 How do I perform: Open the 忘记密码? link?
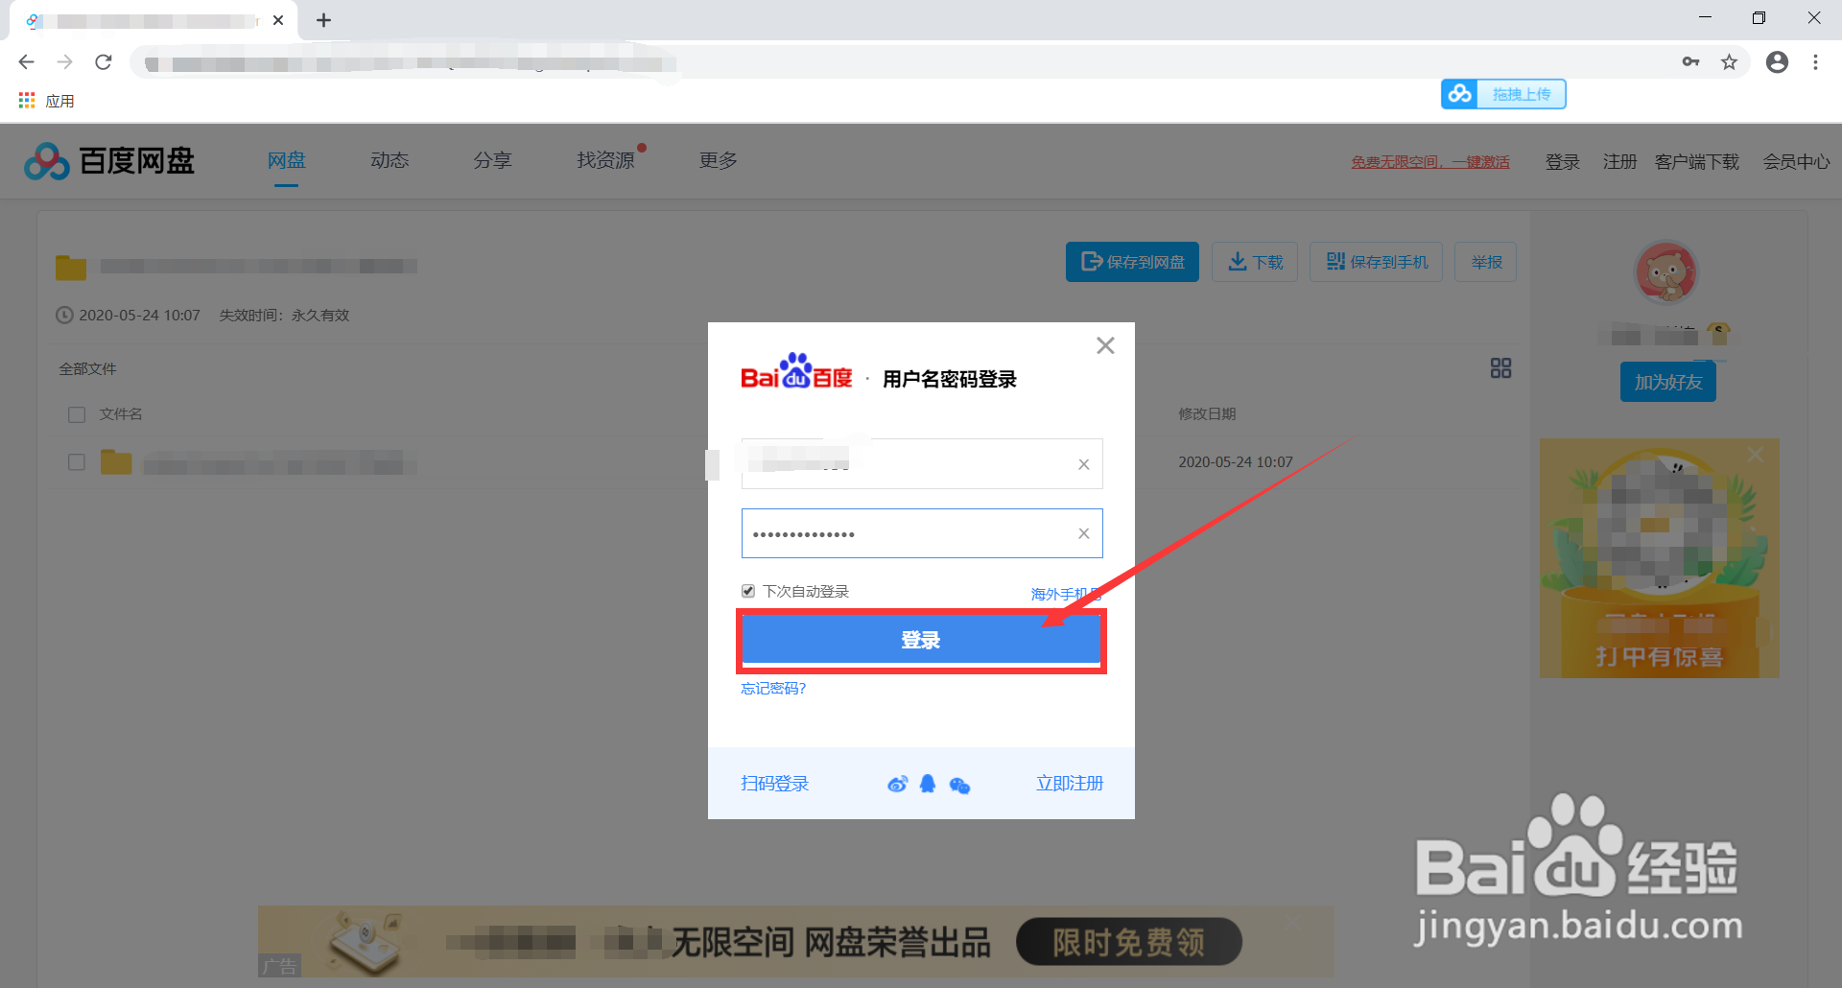(773, 689)
